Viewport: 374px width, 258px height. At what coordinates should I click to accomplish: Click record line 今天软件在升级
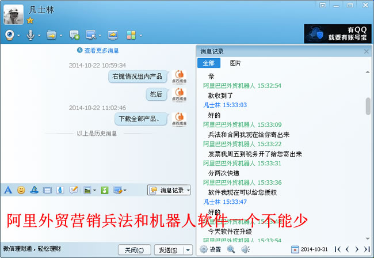tap(230, 232)
